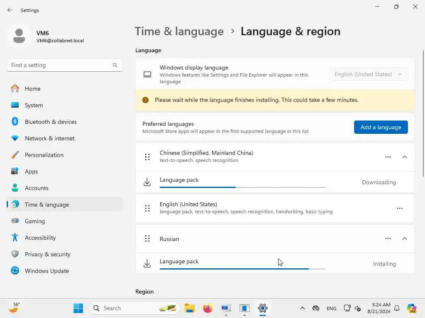Screen dimensions: 425x318
Task: Click the Downloading status text
Action: tap(379, 182)
